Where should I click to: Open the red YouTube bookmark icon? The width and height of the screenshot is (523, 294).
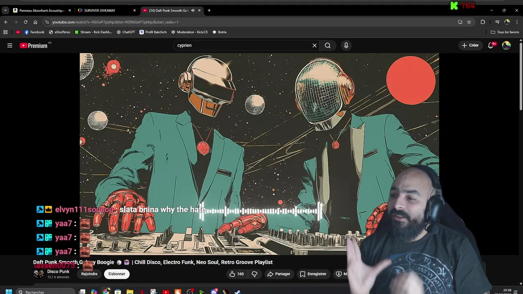[x=18, y=32]
